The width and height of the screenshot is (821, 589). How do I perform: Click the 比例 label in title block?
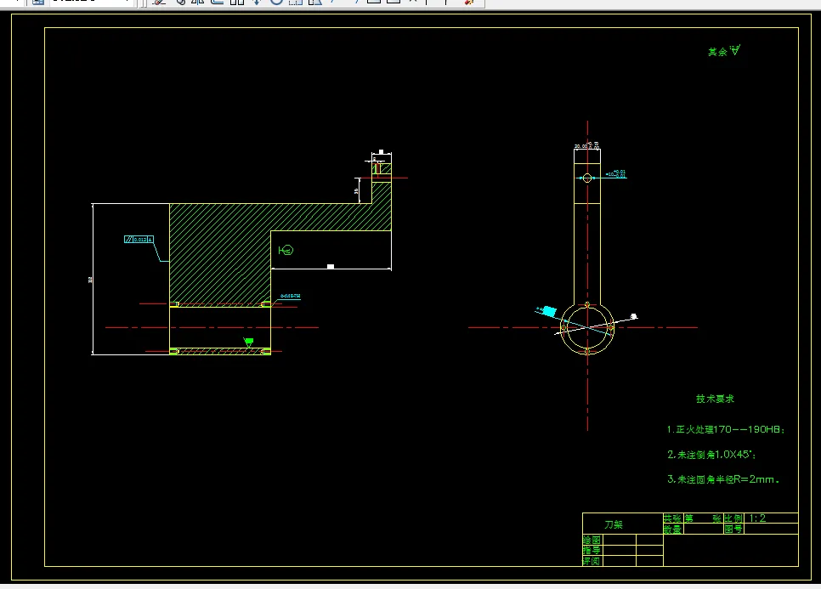point(733,518)
